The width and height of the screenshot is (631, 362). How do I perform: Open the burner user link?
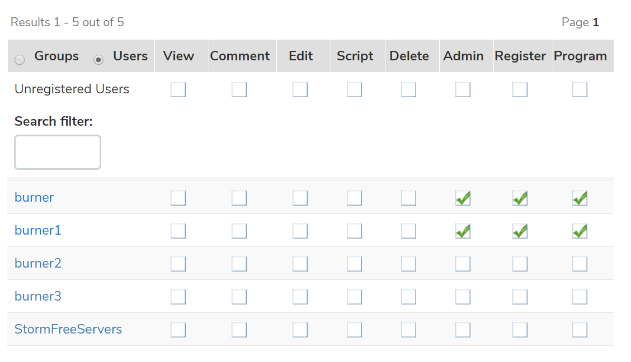tap(34, 197)
